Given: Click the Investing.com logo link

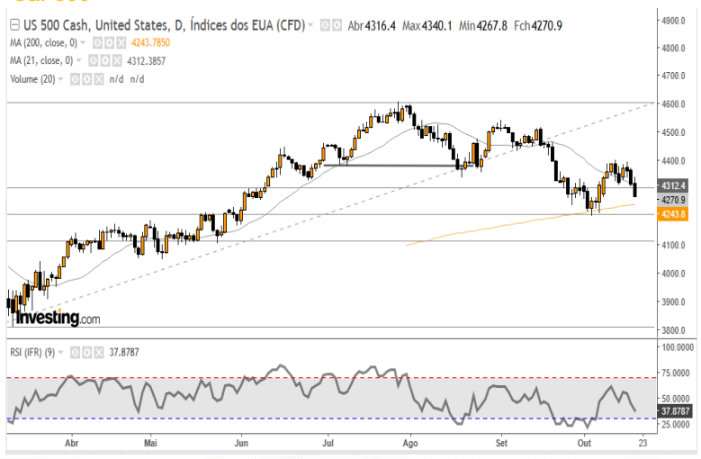Looking at the screenshot, I should pyautogui.click(x=56, y=319).
